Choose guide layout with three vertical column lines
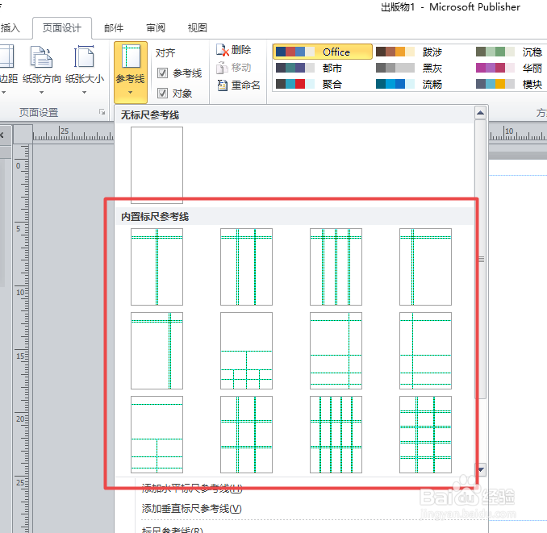The image size is (547, 533). (336, 267)
